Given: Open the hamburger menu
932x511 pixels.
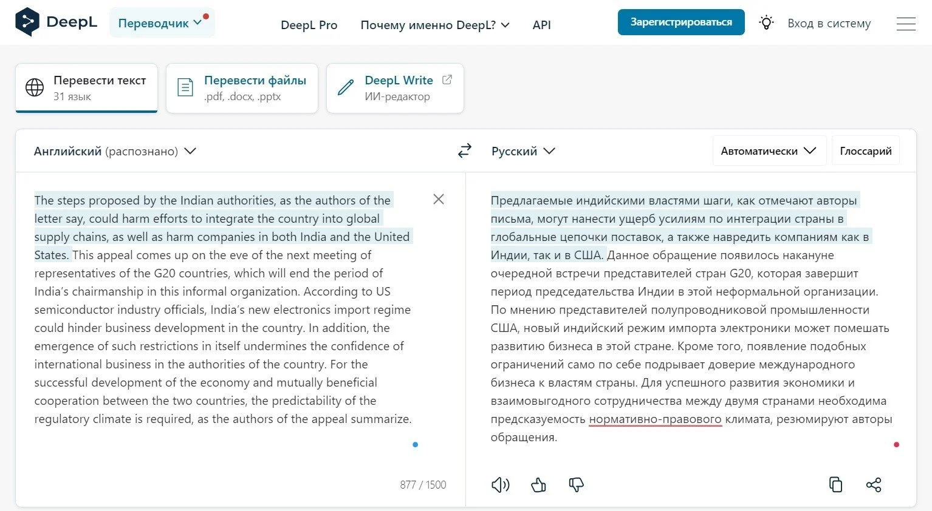Looking at the screenshot, I should click(x=906, y=24).
